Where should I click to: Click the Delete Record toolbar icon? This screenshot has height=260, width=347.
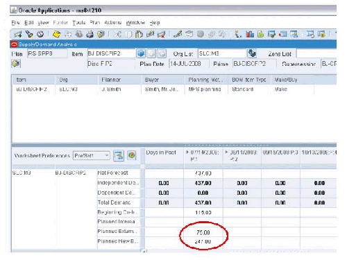[x=161, y=35]
